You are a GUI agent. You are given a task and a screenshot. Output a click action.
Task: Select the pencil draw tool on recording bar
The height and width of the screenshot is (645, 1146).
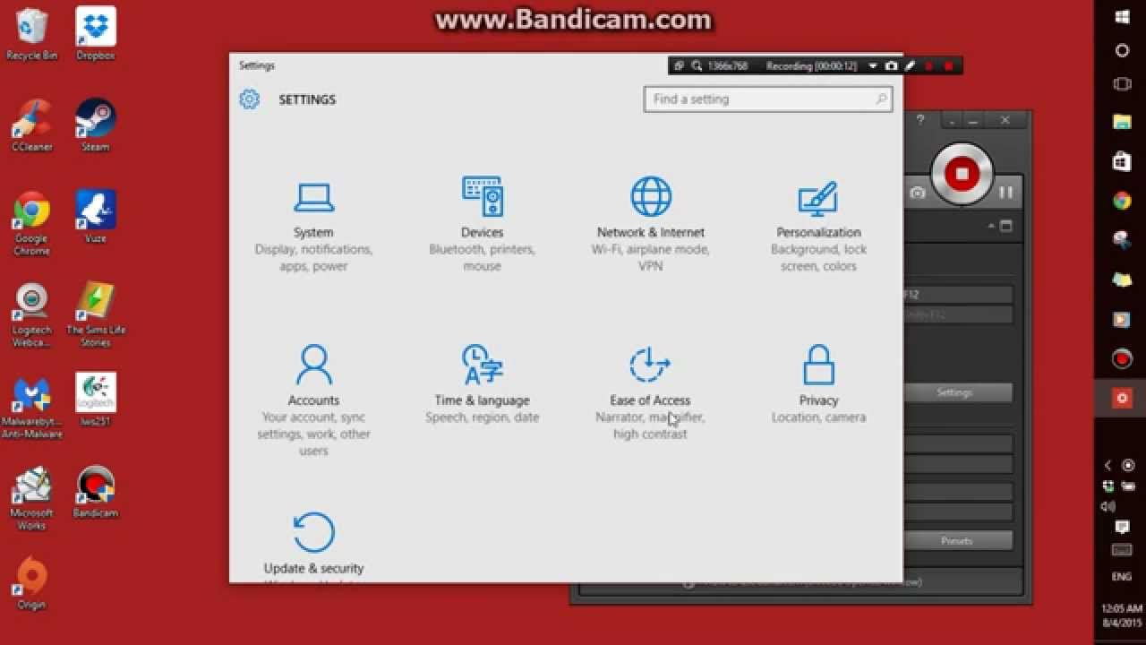pos(910,65)
